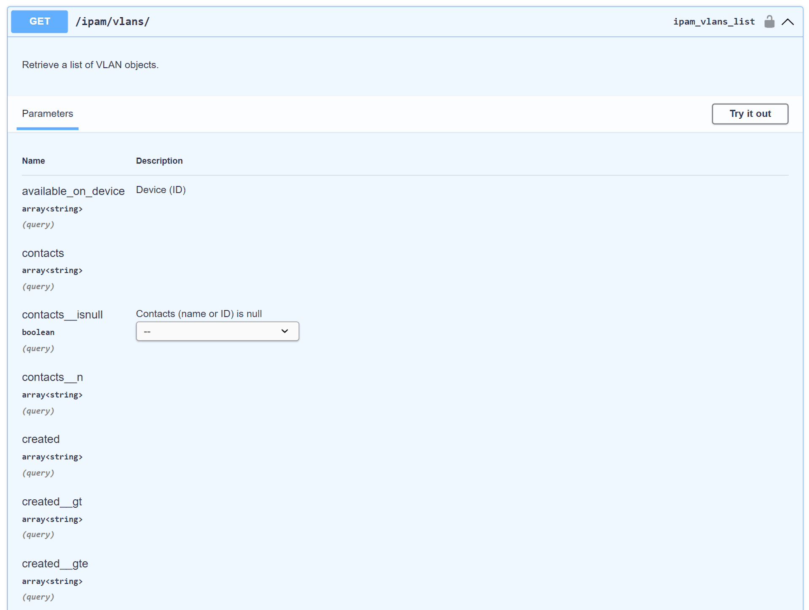Click the Name column header
Screen dimensions: 809x610
click(33, 161)
